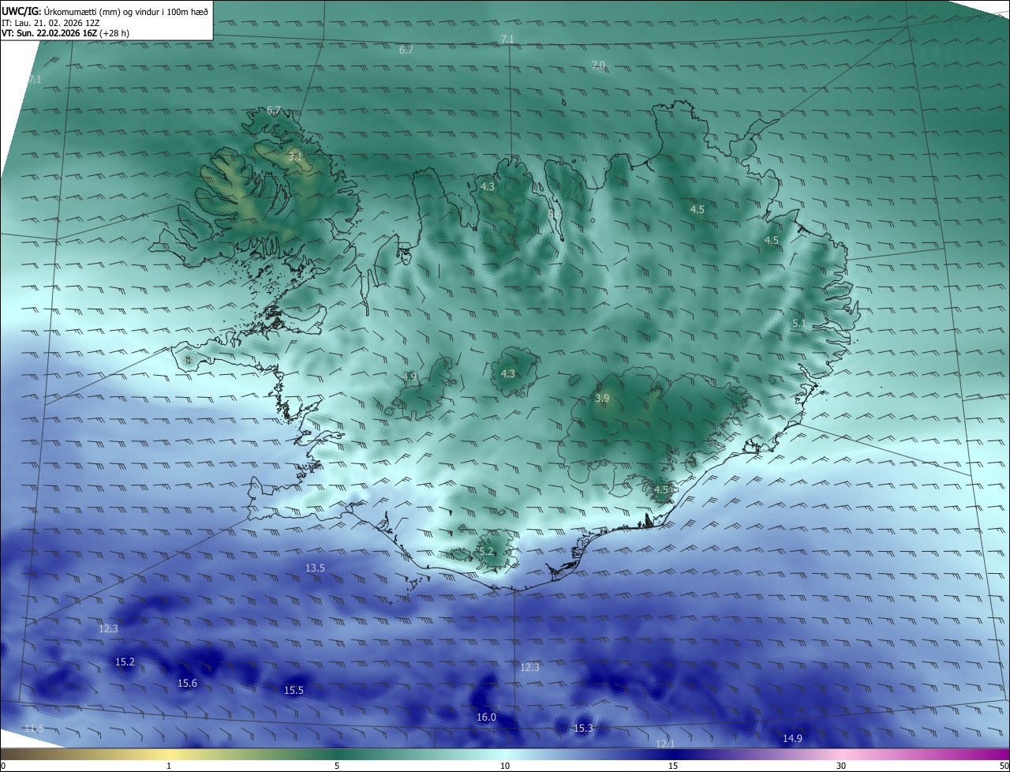Click the 15.5 value in the dark blue band
The height and width of the screenshot is (772, 1010).
[294, 690]
